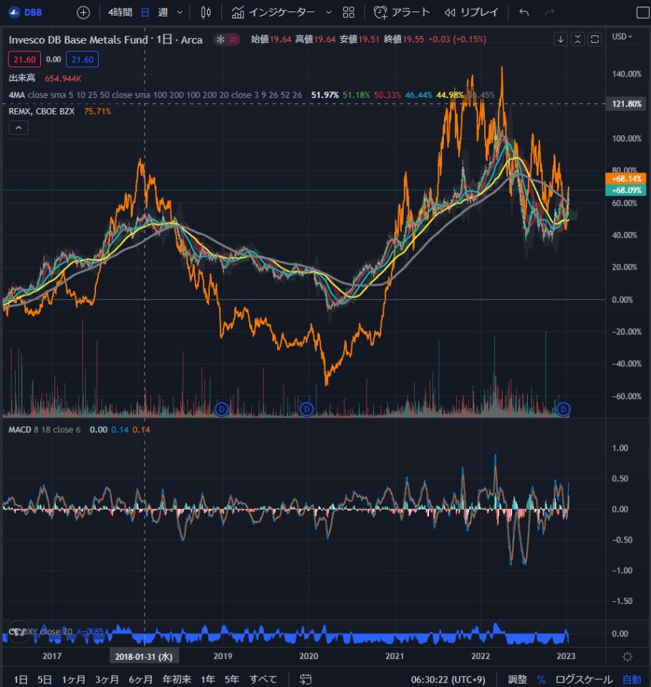This screenshot has width=651, height=687.
Task: Click the dividend D marker near 2020
Action: click(x=307, y=409)
